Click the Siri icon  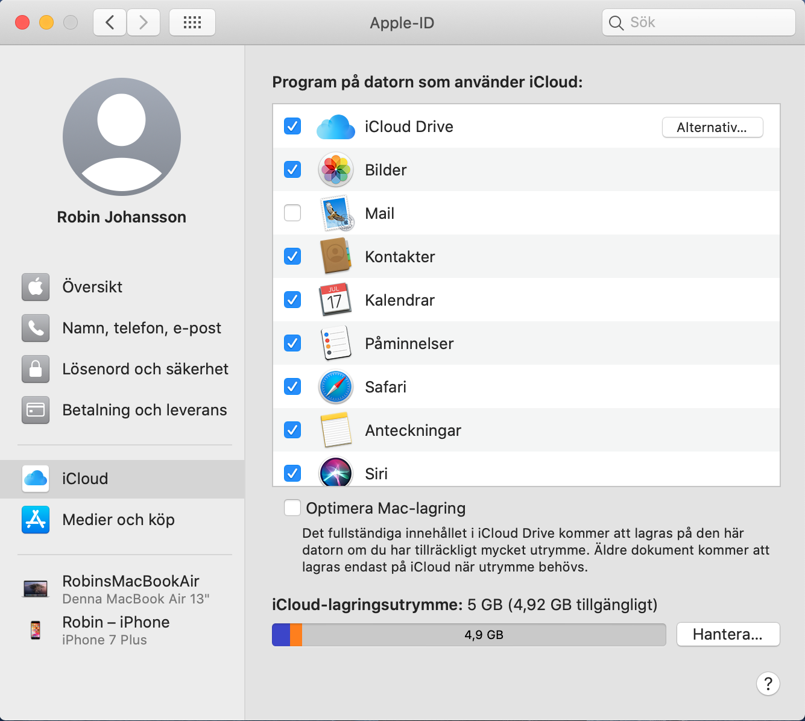[x=336, y=471]
